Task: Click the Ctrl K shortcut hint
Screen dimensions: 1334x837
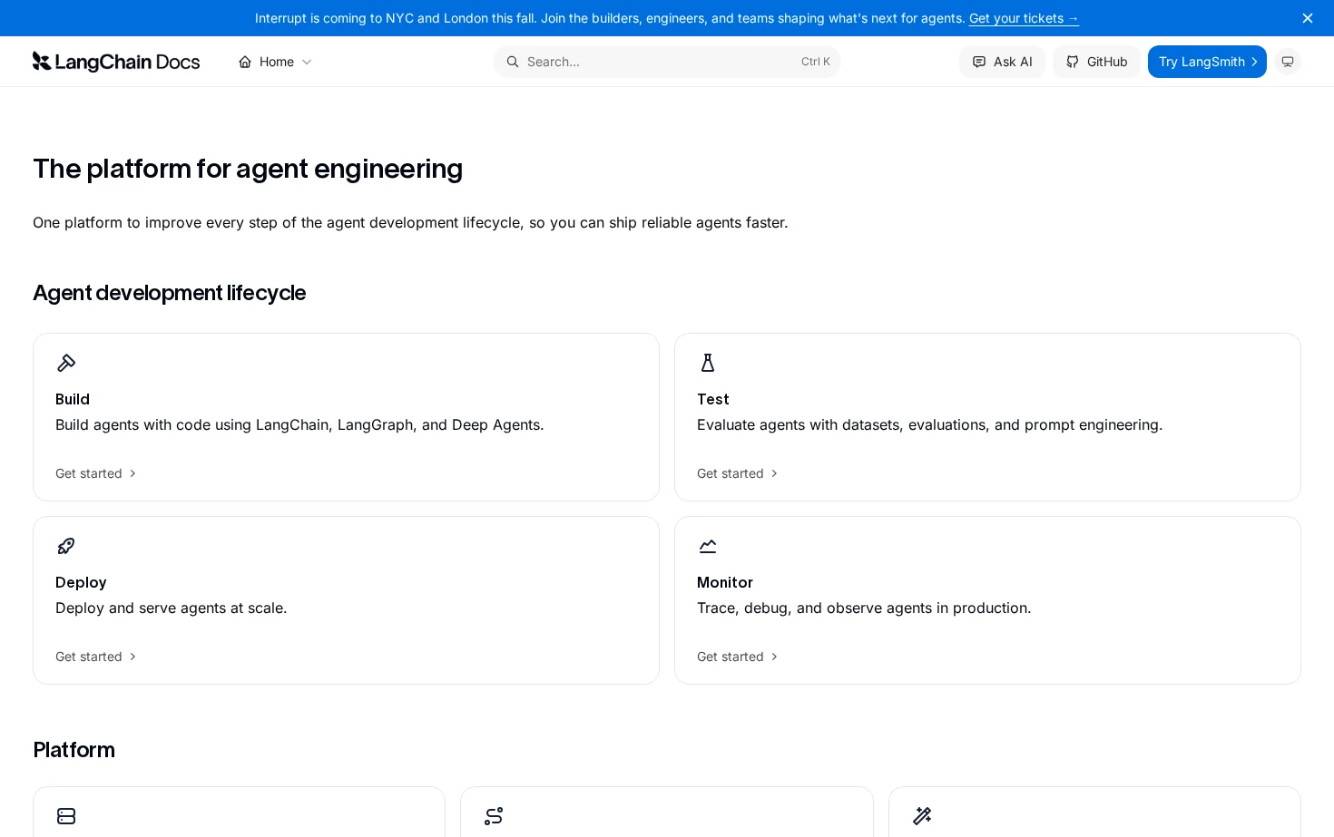Action: click(x=816, y=62)
